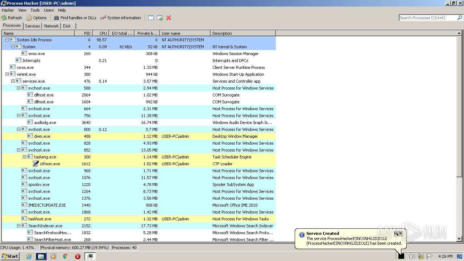The width and height of the screenshot is (464, 261).
Task: Sort by the PID column header
Action: coord(83,33)
